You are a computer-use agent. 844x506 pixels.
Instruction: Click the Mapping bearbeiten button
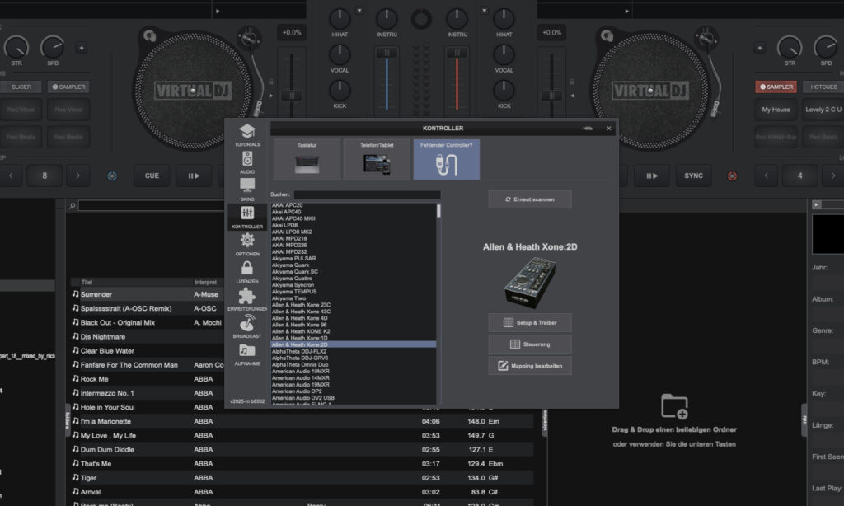[x=529, y=365]
